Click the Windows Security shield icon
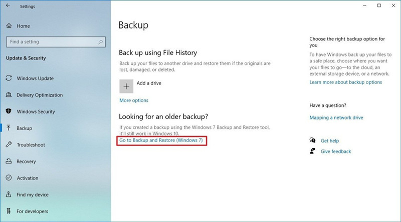The width and height of the screenshot is (401, 222). click(x=9, y=111)
